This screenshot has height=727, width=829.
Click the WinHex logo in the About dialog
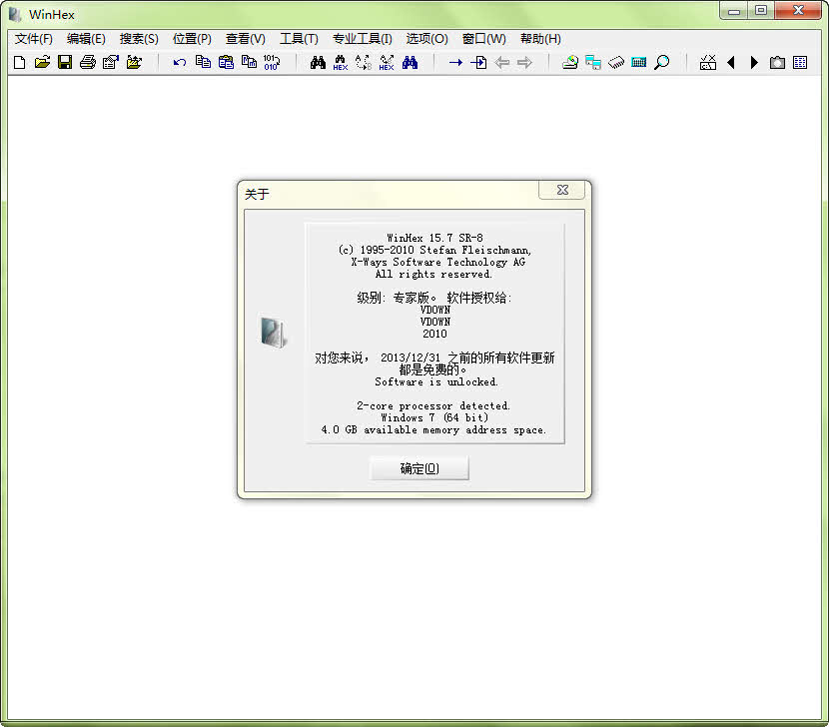274,332
